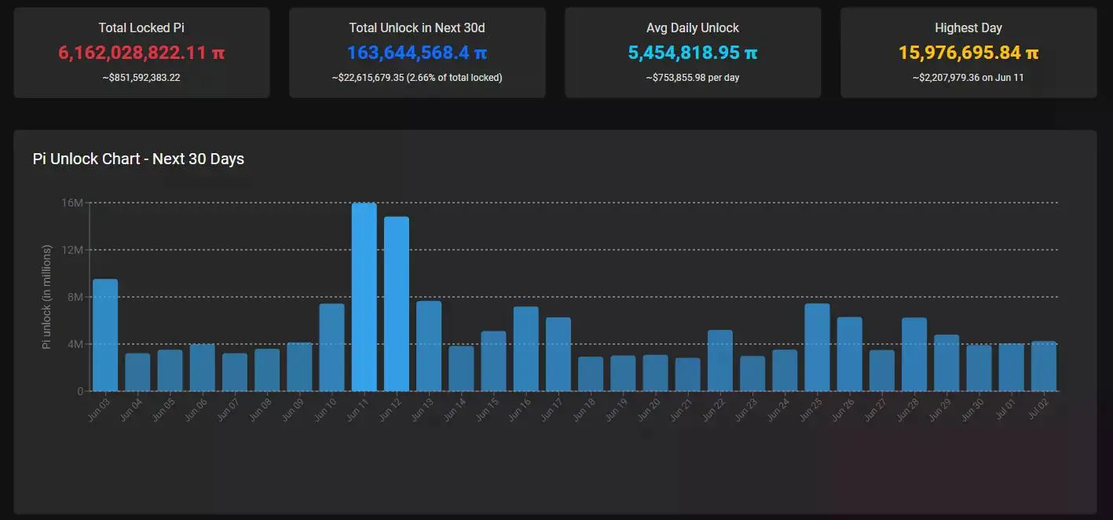The height and width of the screenshot is (520, 1113).
Task: Click the Jun 12 unlock bar
Action: tap(397, 304)
